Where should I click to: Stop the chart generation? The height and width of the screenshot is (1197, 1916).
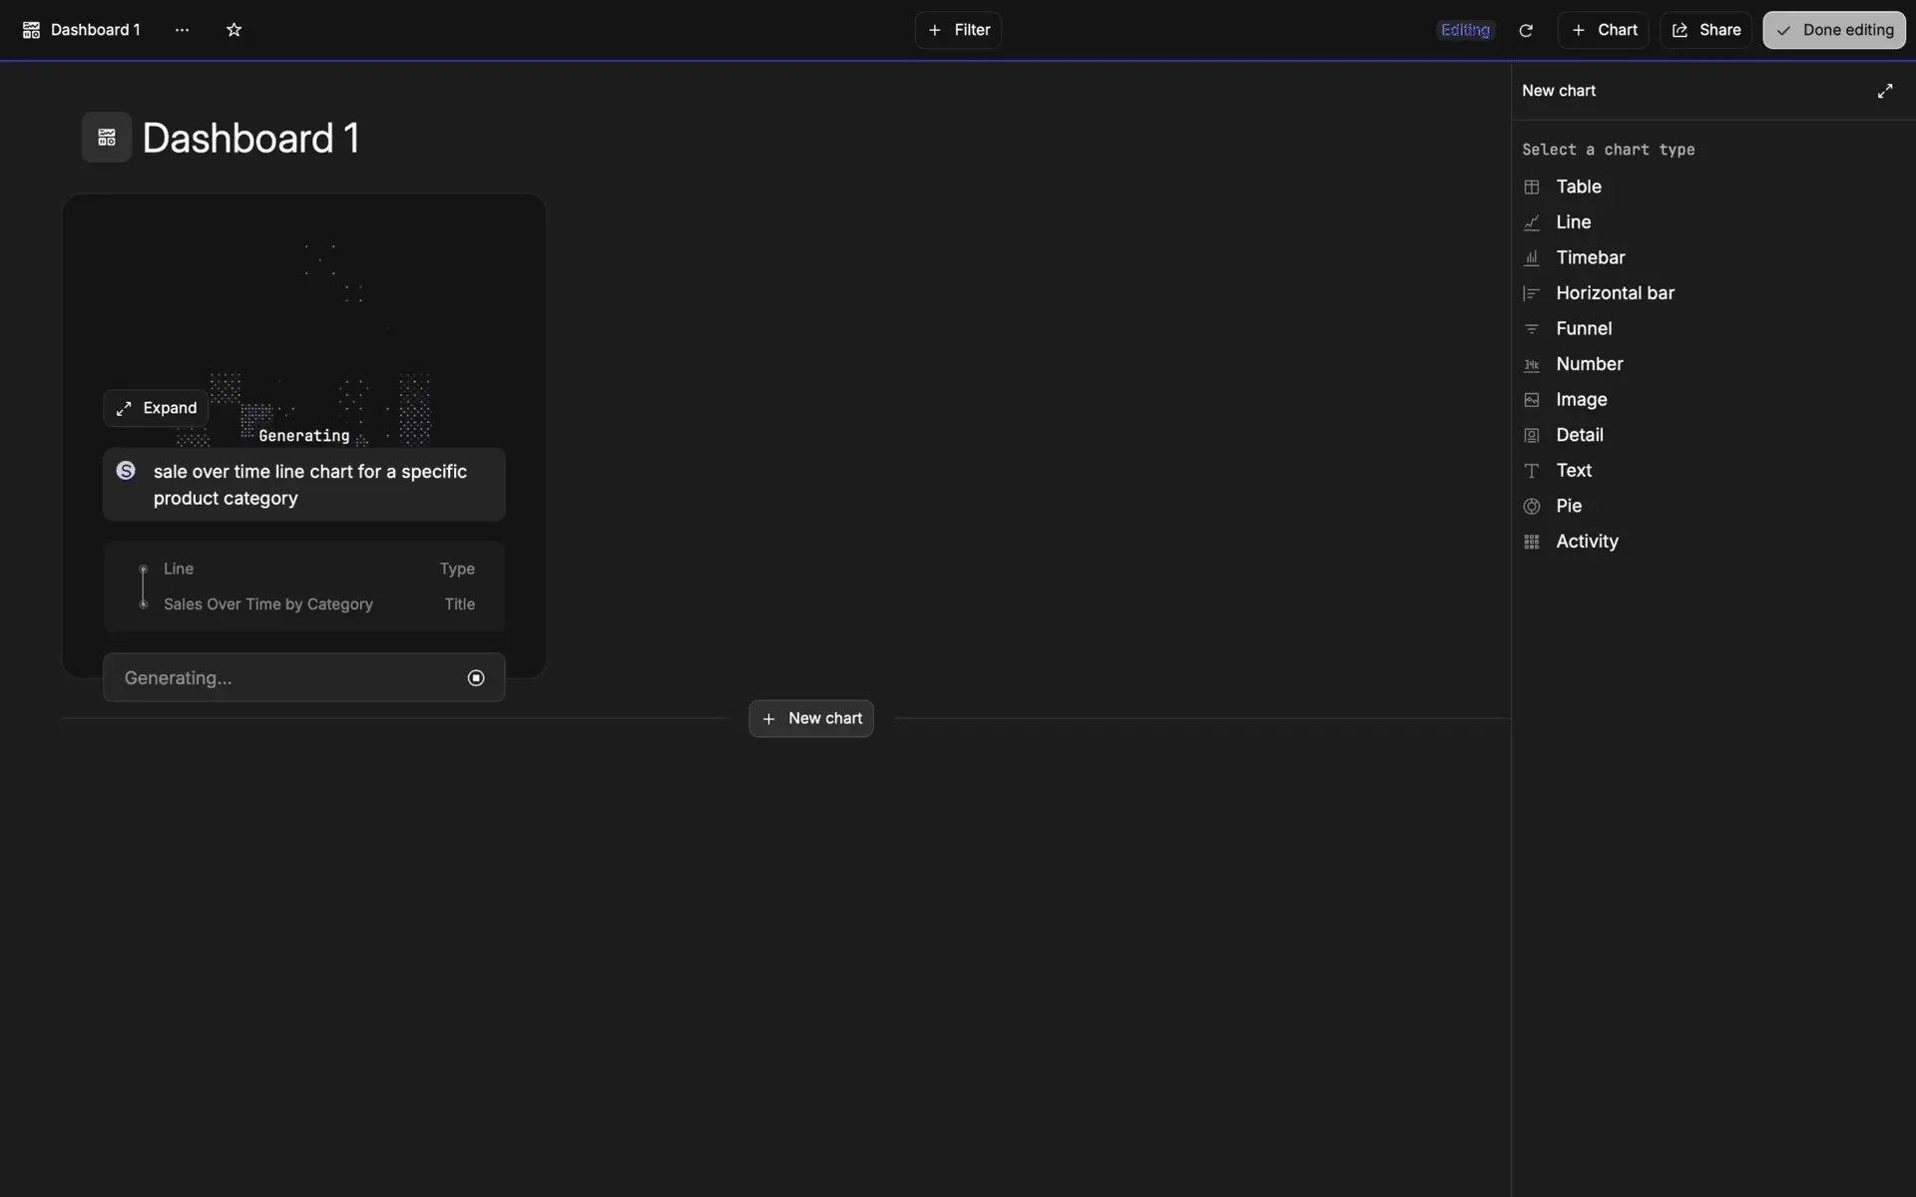coord(476,678)
